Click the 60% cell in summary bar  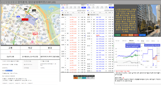tap(92, 78)
